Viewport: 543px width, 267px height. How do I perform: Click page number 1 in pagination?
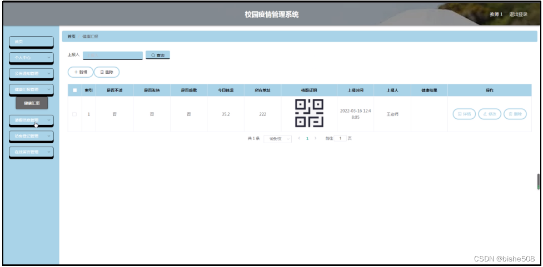click(x=307, y=138)
